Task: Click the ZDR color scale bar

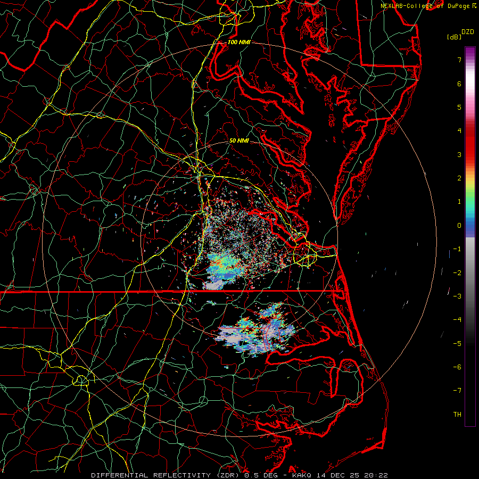Action: [470, 236]
